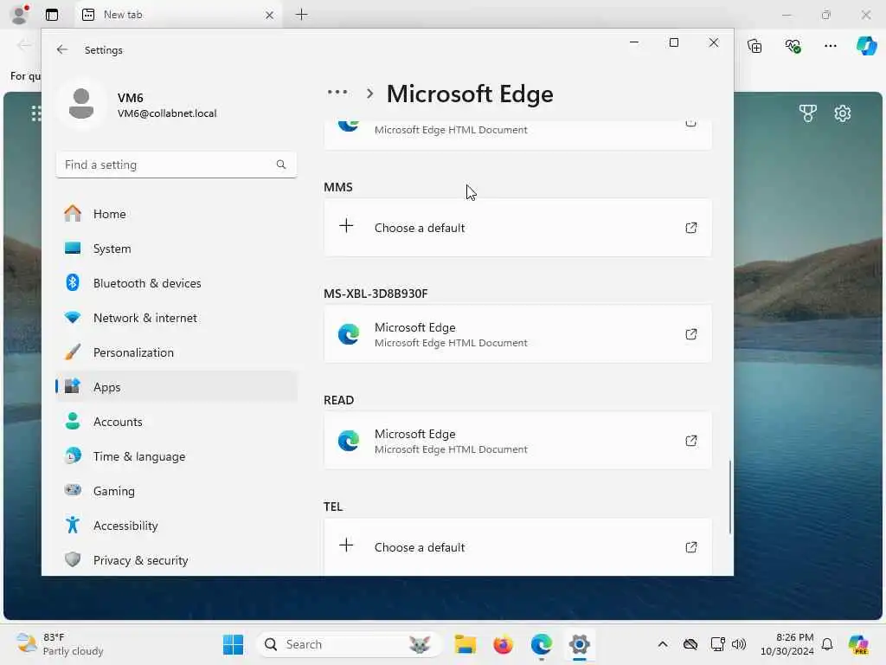Click the Edge logo in MS-XBL-3D8B930F row
886x665 pixels.
(x=349, y=335)
